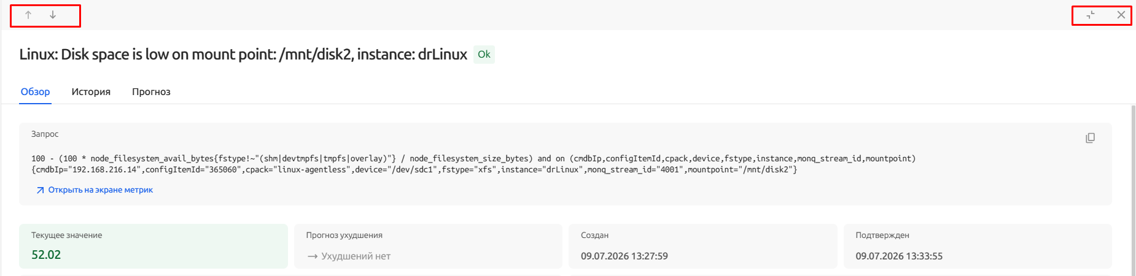Click the 'Linux: Disk space is low' title

click(243, 55)
